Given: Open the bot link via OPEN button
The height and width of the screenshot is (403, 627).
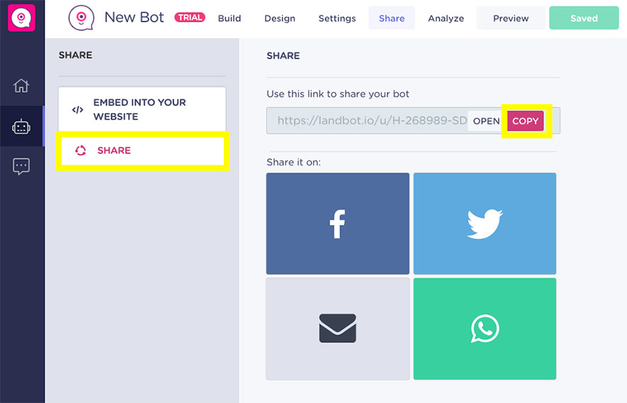Looking at the screenshot, I should coord(486,121).
